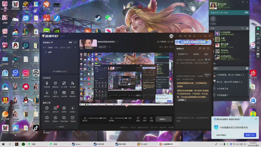Edit the 公告 announcement icon
The height and width of the screenshot is (147, 261).
[110, 47]
